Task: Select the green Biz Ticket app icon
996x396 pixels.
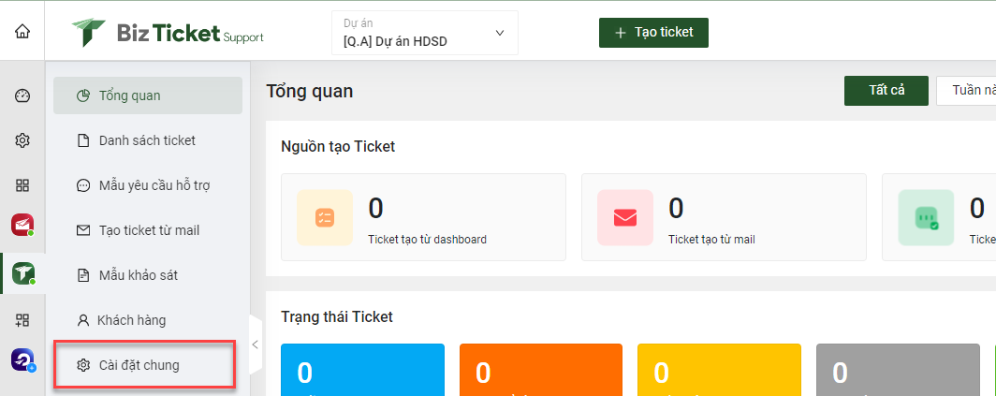Action: pyautogui.click(x=22, y=273)
